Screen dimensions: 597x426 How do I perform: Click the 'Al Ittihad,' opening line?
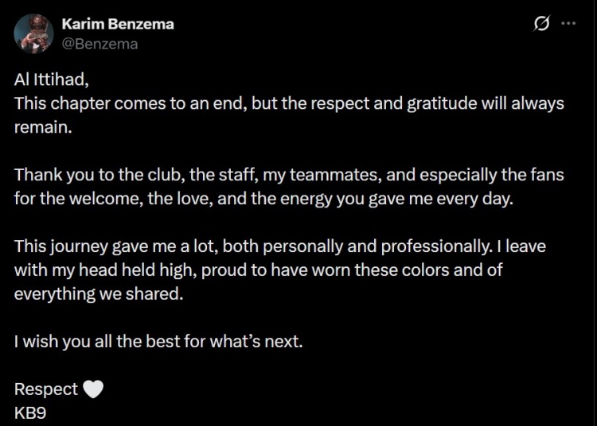pos(49,83)
